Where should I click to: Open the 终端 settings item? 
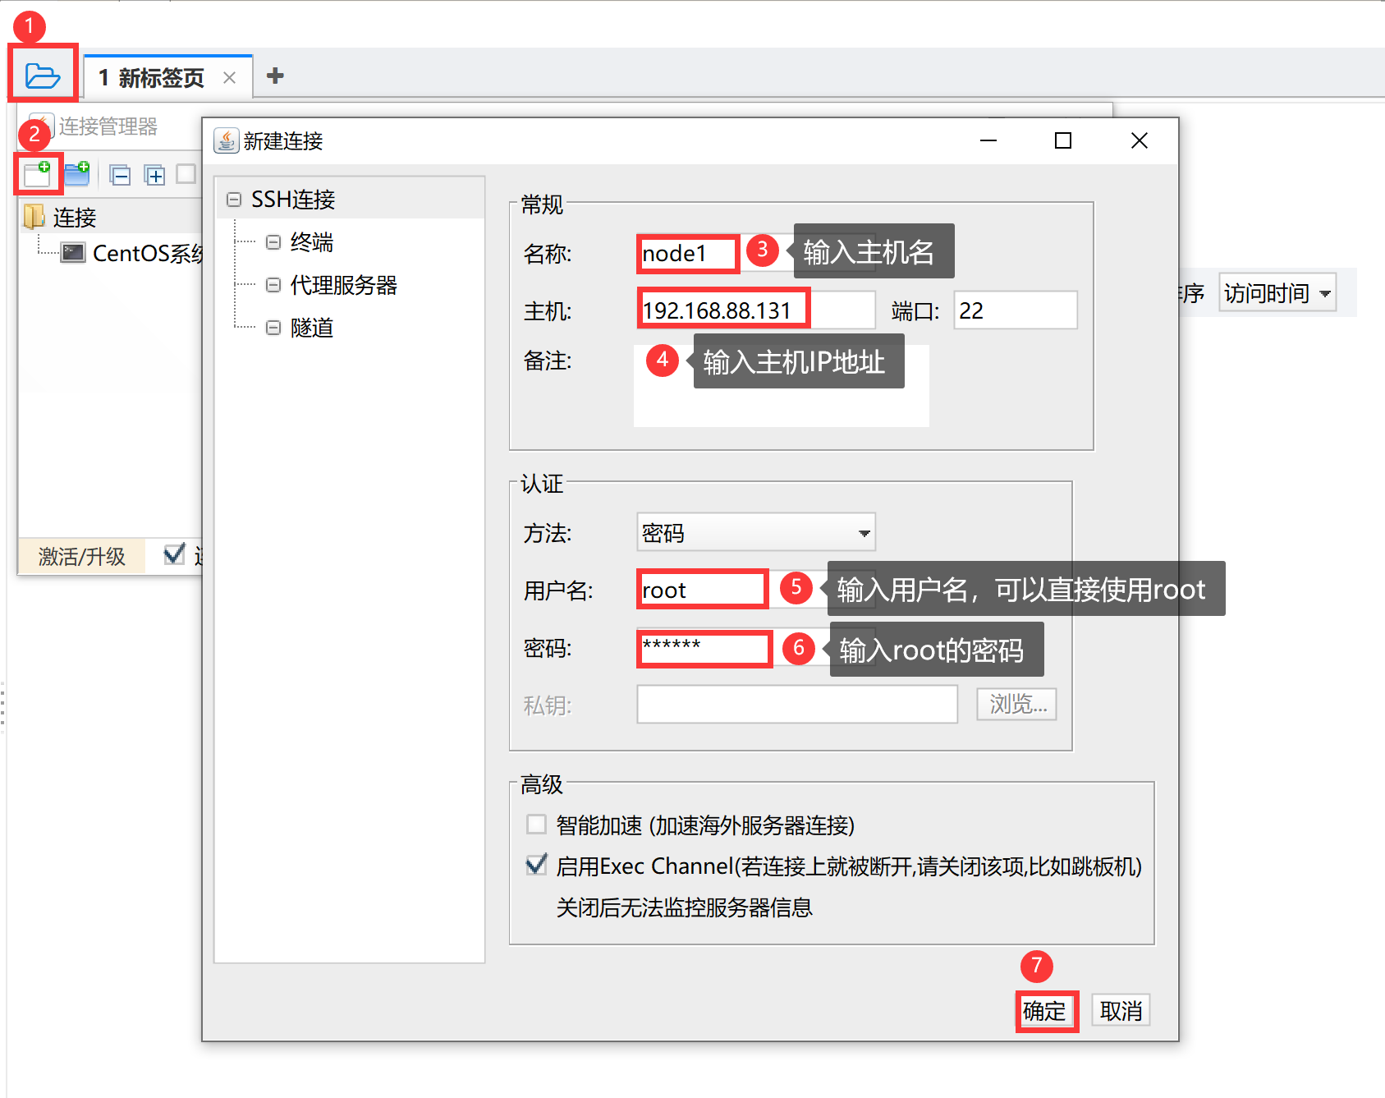312,242
